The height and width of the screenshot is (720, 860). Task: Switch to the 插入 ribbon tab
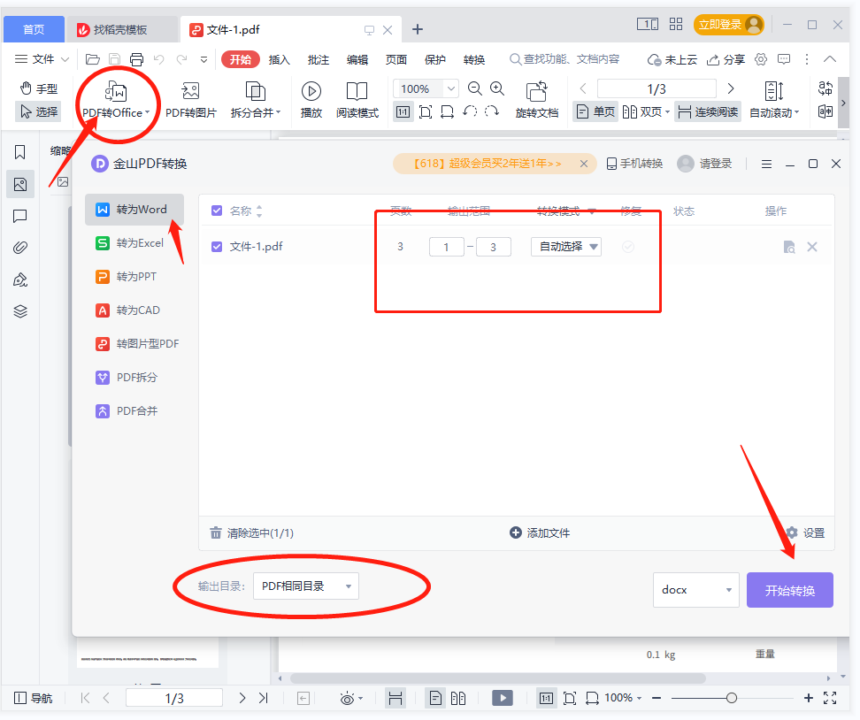(x=279, y=59)
